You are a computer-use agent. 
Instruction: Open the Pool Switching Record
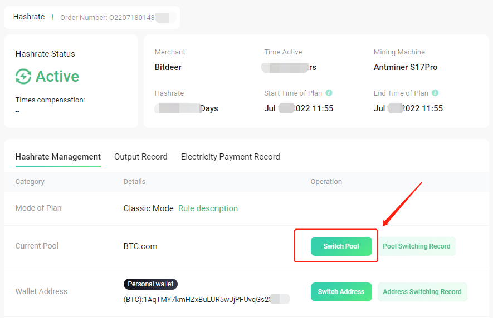[x=416, y=246]
